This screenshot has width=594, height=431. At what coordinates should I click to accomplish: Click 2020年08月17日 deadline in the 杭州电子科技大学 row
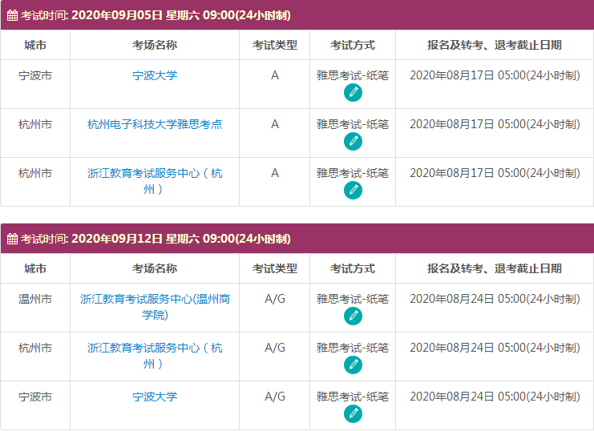[x=495, y=124]
